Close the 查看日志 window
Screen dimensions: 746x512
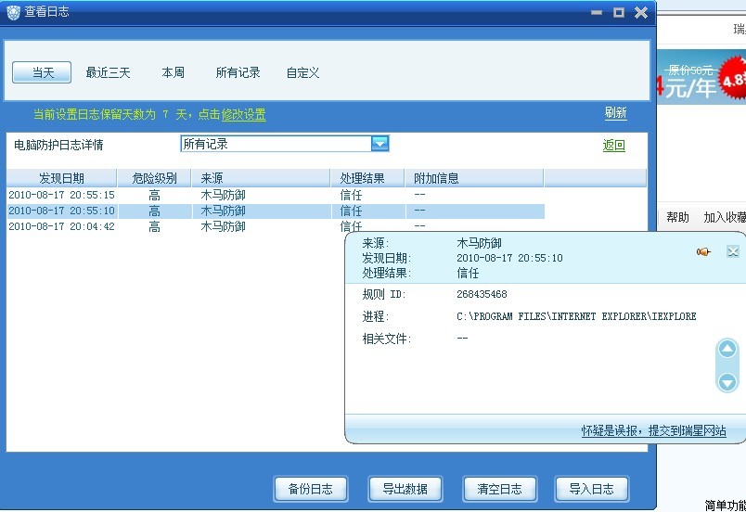tap(641, 12)
